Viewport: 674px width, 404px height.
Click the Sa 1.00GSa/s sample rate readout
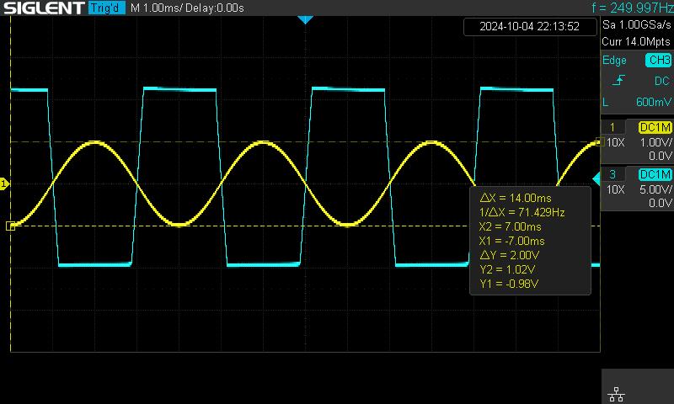point(636,26)
